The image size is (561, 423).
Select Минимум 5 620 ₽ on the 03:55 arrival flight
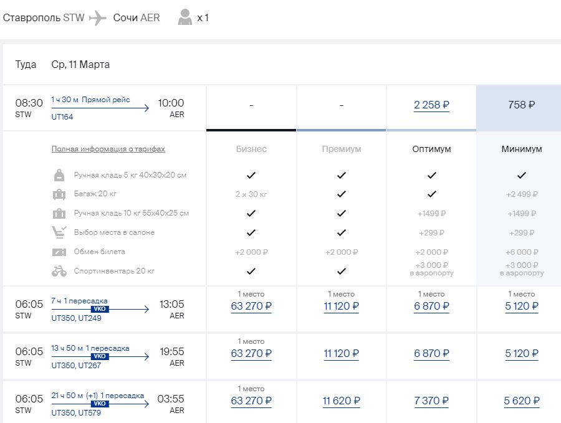coord(521,401)
